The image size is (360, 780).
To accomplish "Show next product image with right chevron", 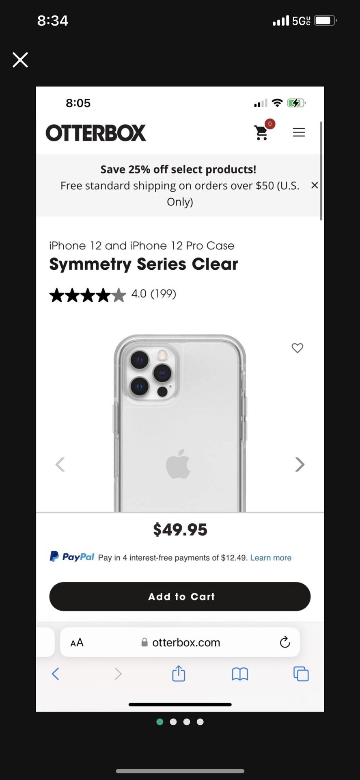I will (300, 464).
